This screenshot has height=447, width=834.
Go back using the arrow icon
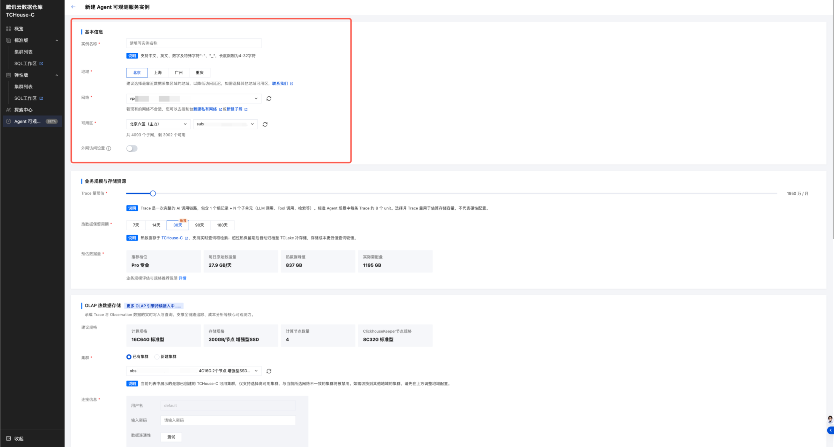(73, 7)
